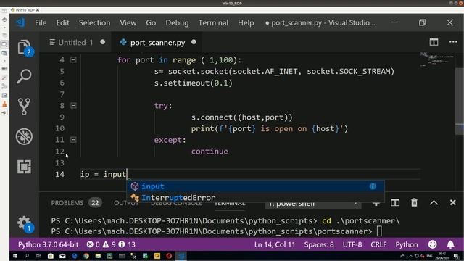
Task: Open errors and warnings count in status bar
Action: click(x=111, y=244)
